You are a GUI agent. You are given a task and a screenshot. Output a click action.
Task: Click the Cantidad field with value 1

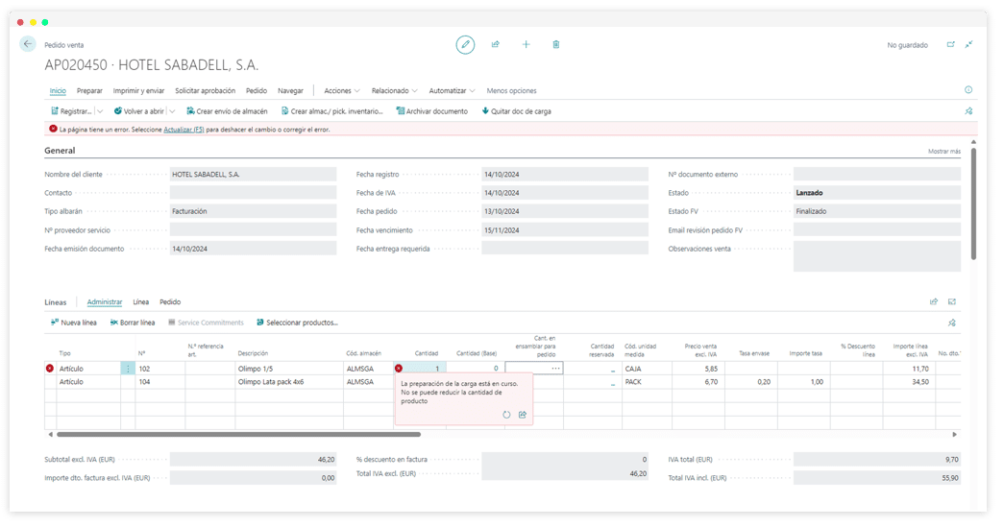coord(424,368)
